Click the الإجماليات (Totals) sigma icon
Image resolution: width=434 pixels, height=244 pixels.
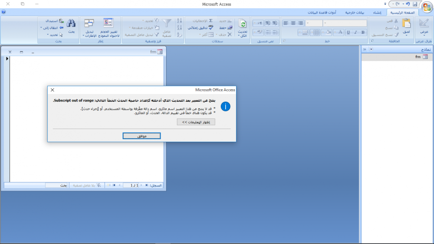[x=211, y=21]
